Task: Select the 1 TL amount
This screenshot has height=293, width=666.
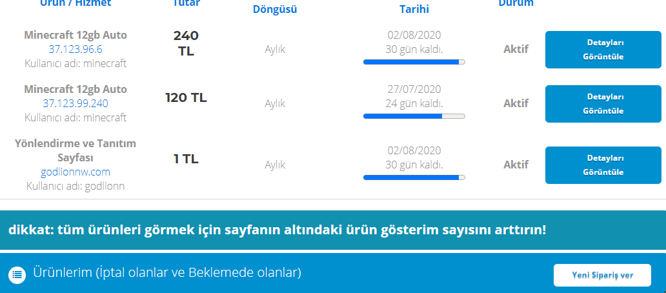Action: pos(186,159)
